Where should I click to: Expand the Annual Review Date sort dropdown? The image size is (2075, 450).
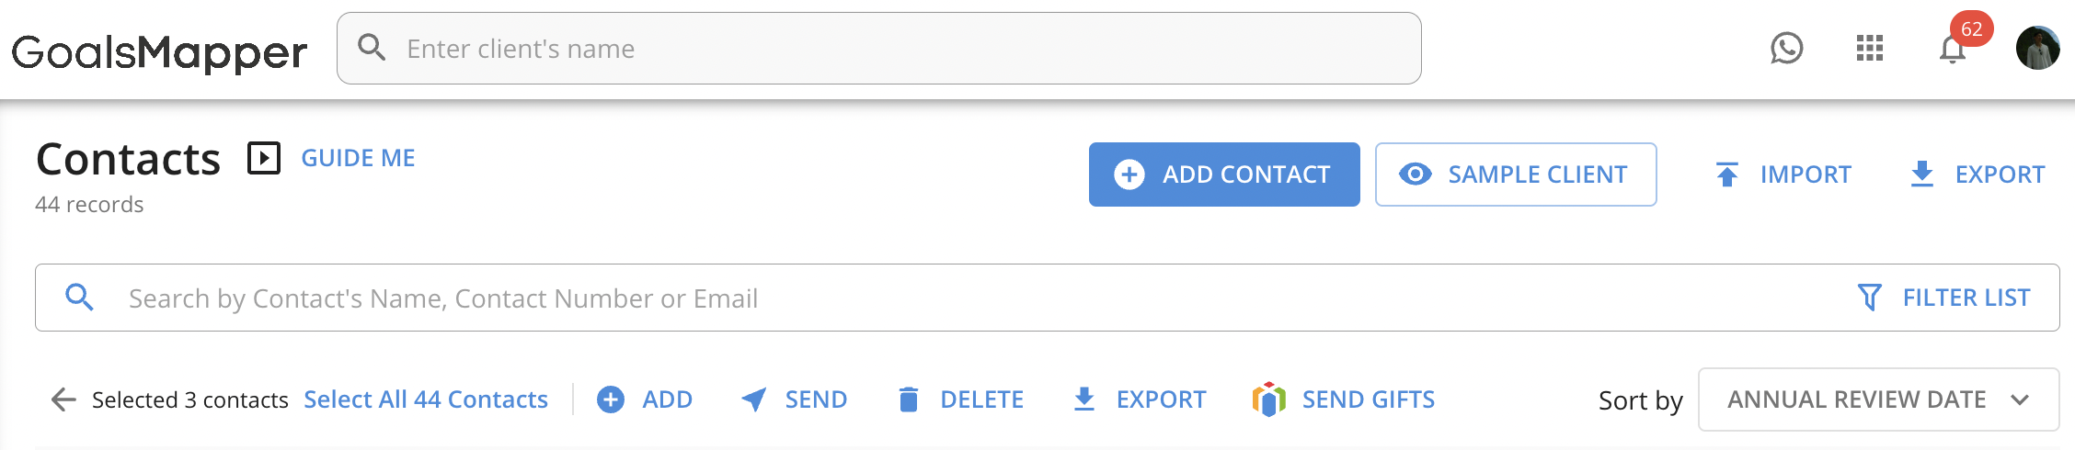pos(1878,399)
